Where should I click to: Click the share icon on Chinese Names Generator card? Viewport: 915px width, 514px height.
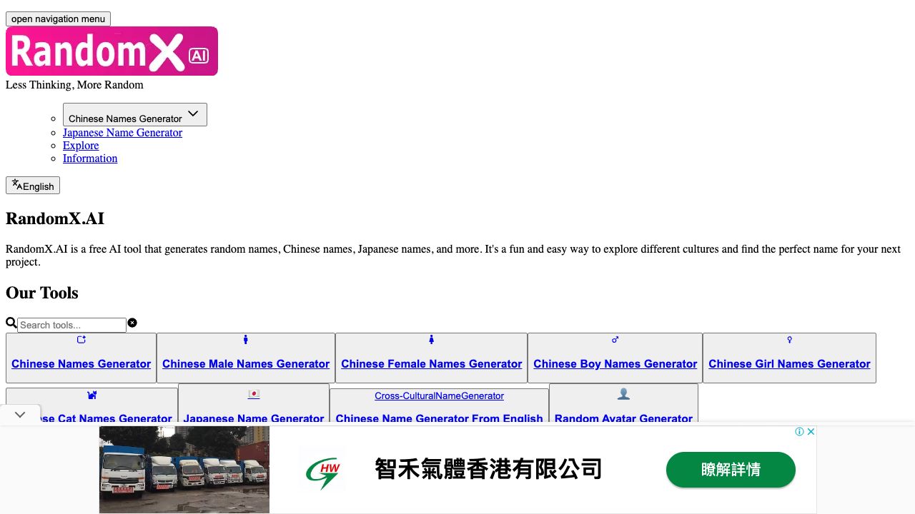coord(81,341)
